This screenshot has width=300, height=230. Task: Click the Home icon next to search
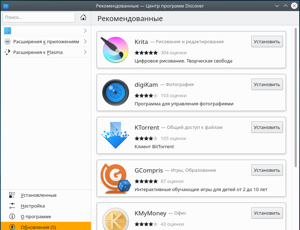[83, 17]
